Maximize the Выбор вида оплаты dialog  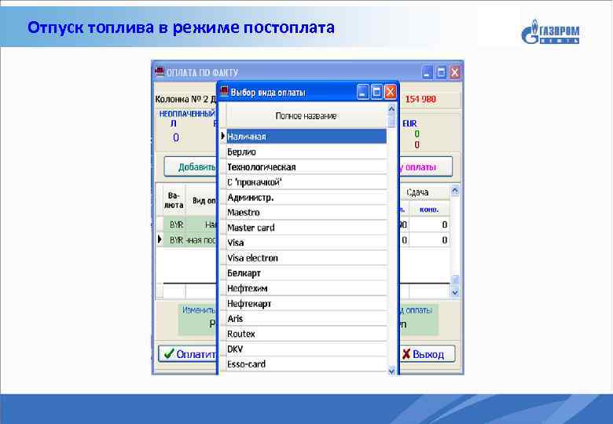pyautogui.click(x=376, y=92)
